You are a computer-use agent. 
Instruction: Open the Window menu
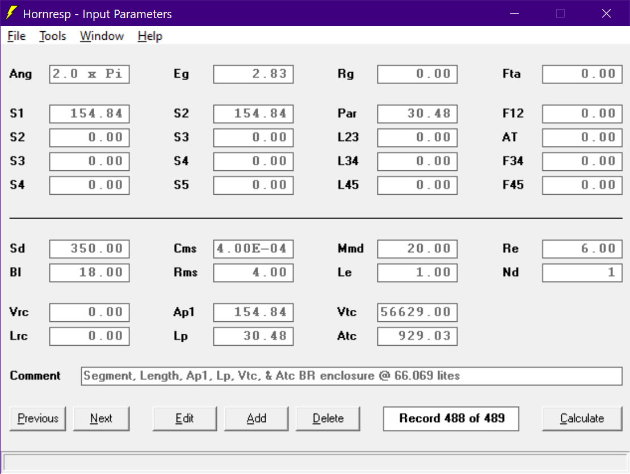(102, 36)
